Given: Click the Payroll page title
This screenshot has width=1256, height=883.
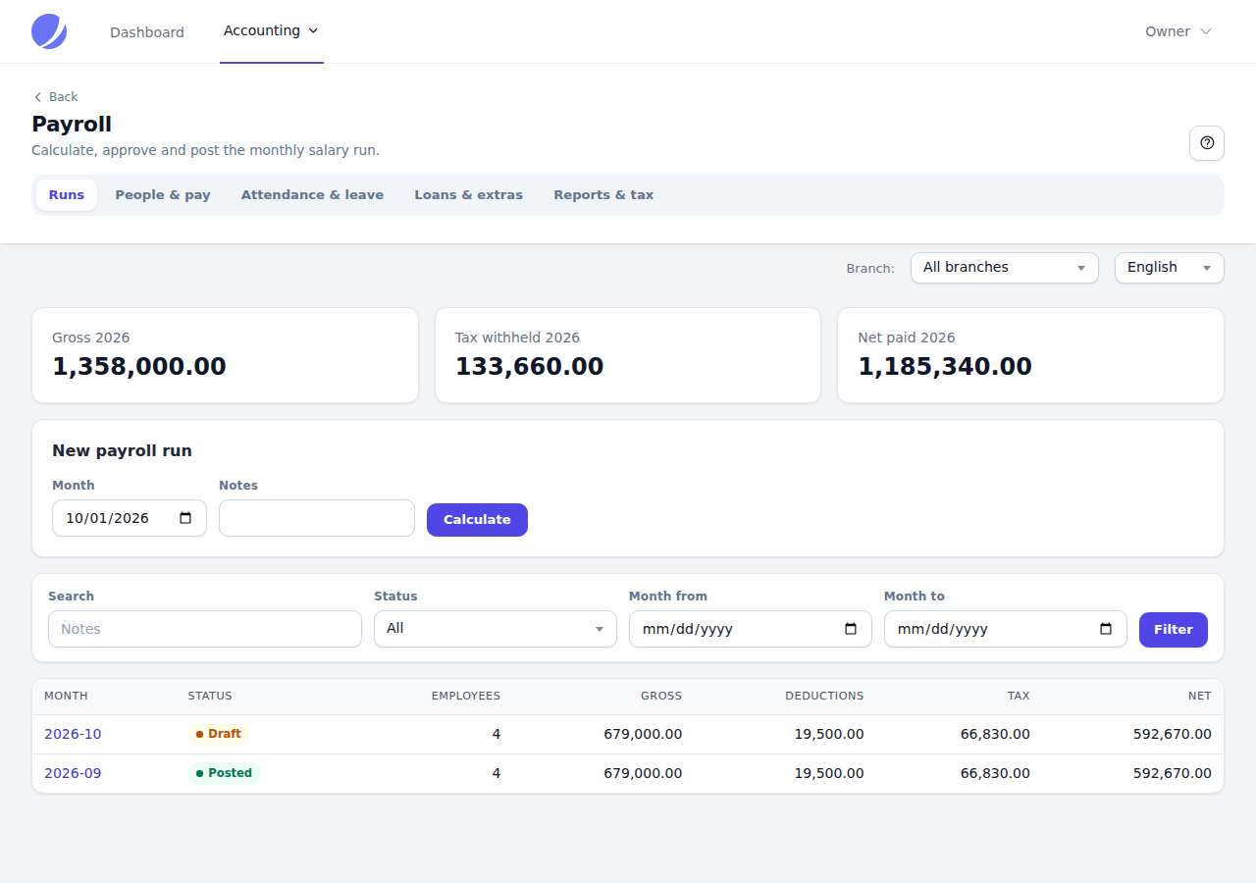Looking at the screenshot, I should pyautogui.click(x=72, y=125).
